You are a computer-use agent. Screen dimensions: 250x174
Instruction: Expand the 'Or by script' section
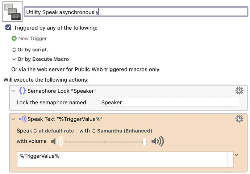pyautogui.click(x=14, y=49)
